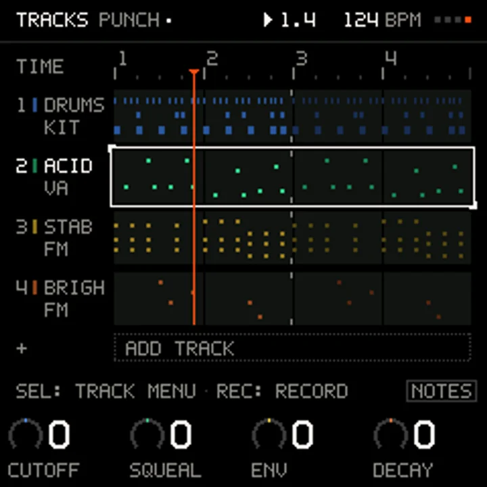Click the play indicator triangle
The height and width of the screenshot is (487, 487).
coord(268,20)
